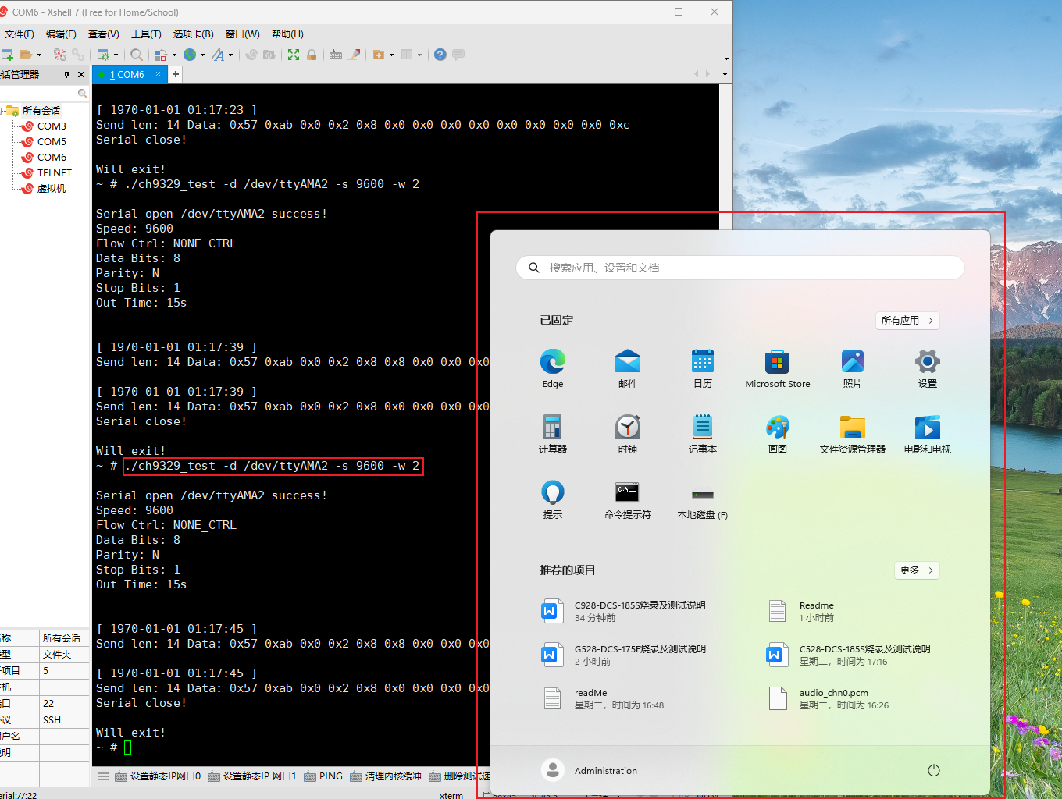Open Edge from the Start menu

(x=553, y=369)
